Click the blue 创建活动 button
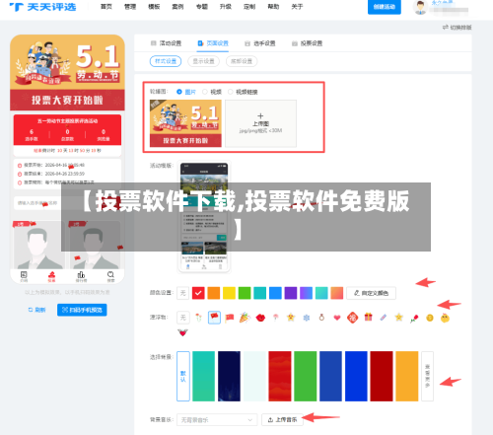Screen dimensions: 493x435 point(385,7)
